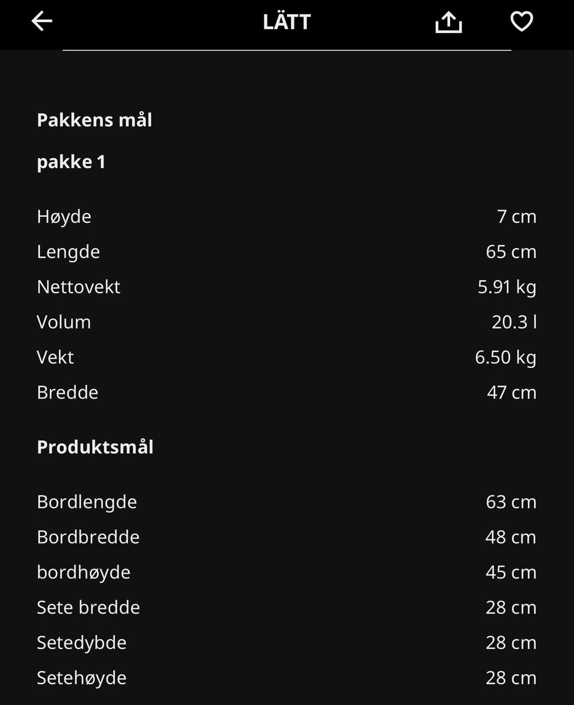Click the Setehøyde 28 cm value

coord(511,678)
